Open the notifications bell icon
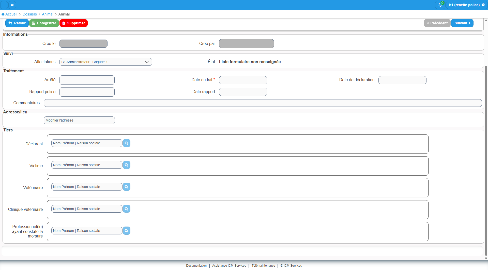Screen dimensions: 488x274 440,5
